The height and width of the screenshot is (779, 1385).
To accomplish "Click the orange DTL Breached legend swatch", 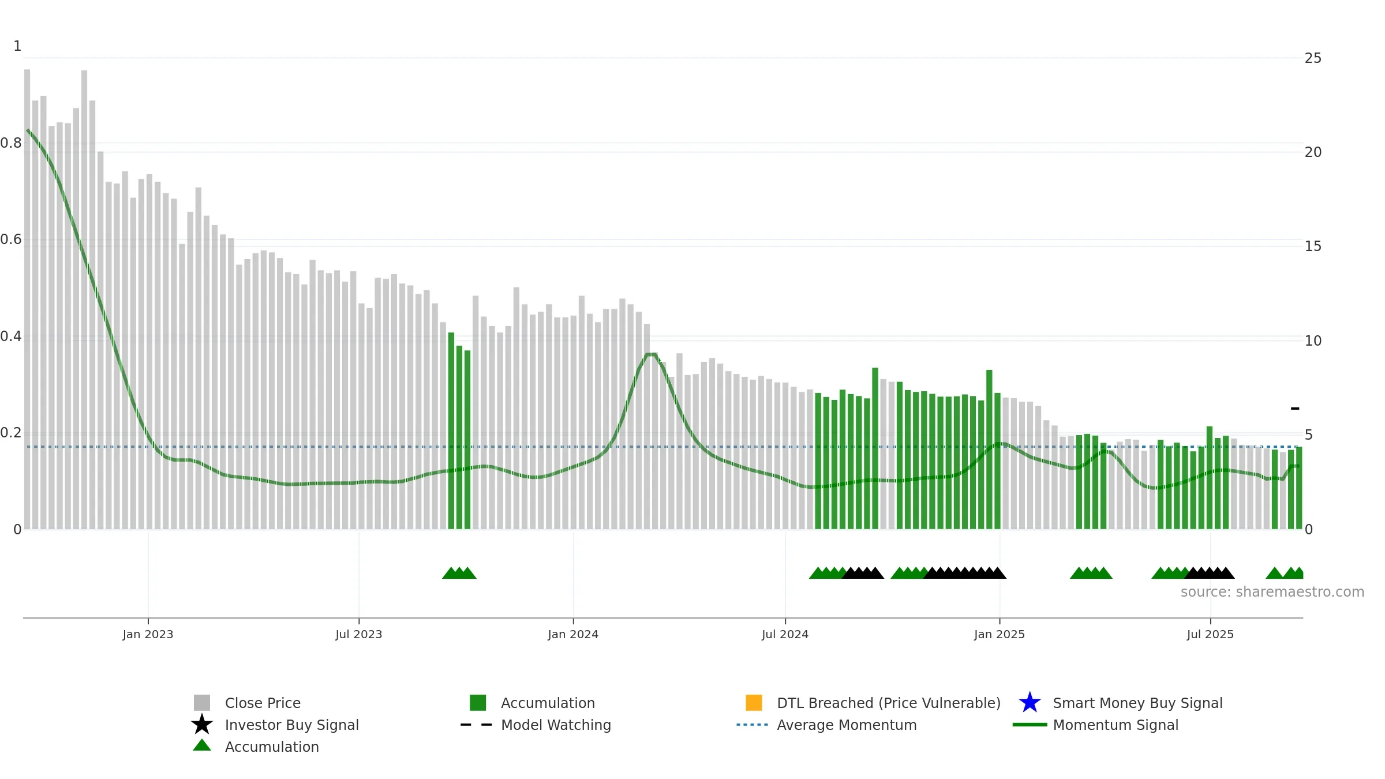I will [x=754, y=703].
